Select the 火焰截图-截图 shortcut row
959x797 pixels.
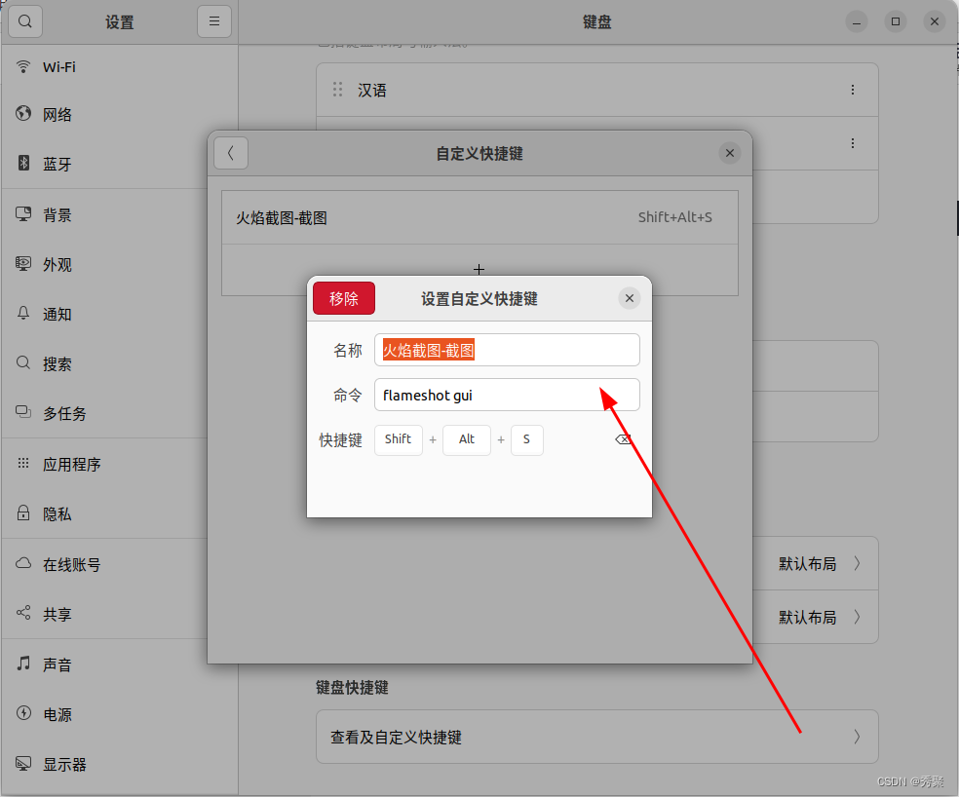pos(479,217)
